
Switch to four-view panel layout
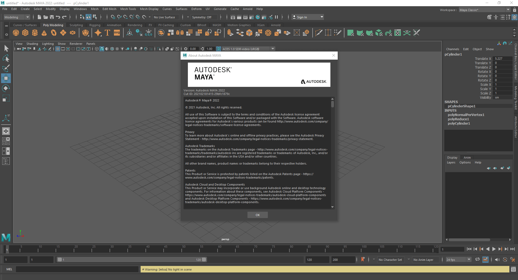6,141
